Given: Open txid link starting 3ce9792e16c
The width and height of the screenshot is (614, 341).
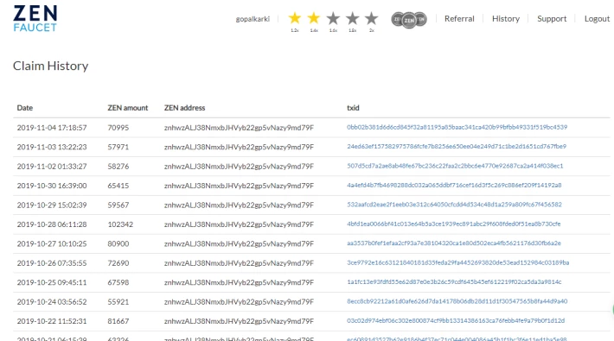Looking at the screenshot, I should point(458,262).
